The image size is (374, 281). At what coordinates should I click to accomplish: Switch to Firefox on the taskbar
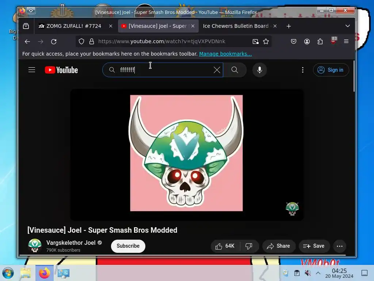(x=45, y=273)
